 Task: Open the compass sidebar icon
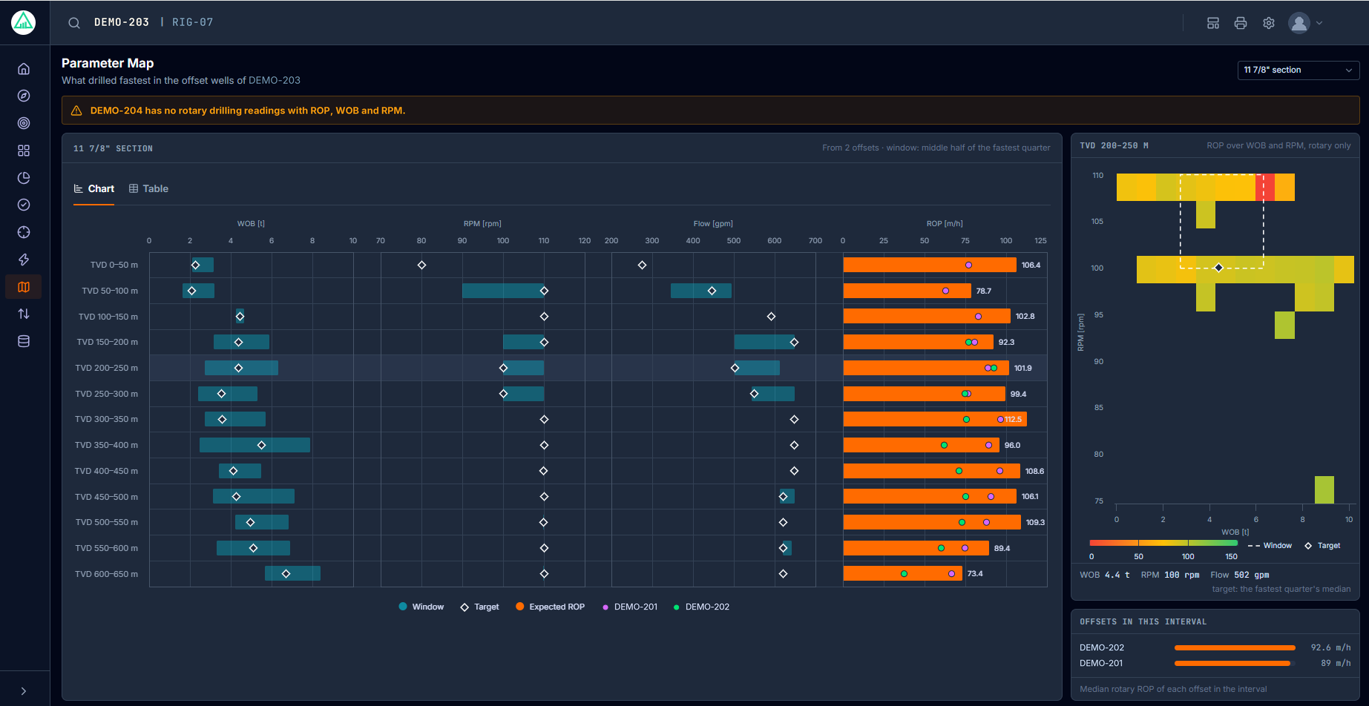[24, 96]
